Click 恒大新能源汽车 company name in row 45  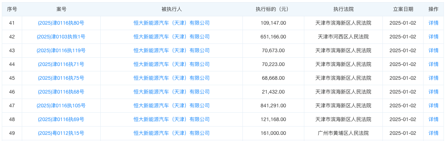pyautogui.click(x=172, y=78)
